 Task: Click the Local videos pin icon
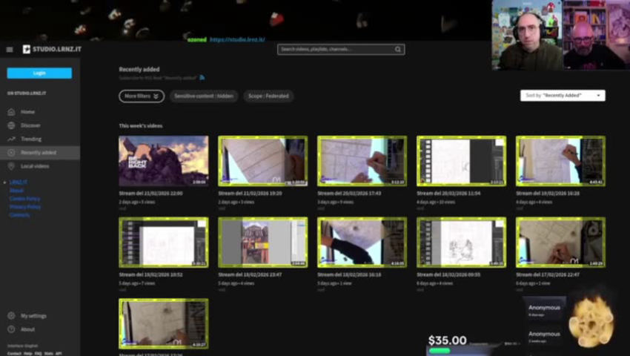11,166
